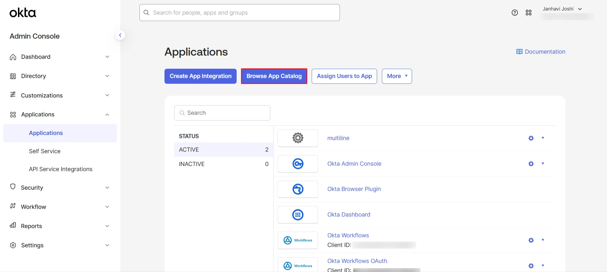Click Assign Users to App button

(344, 76)
